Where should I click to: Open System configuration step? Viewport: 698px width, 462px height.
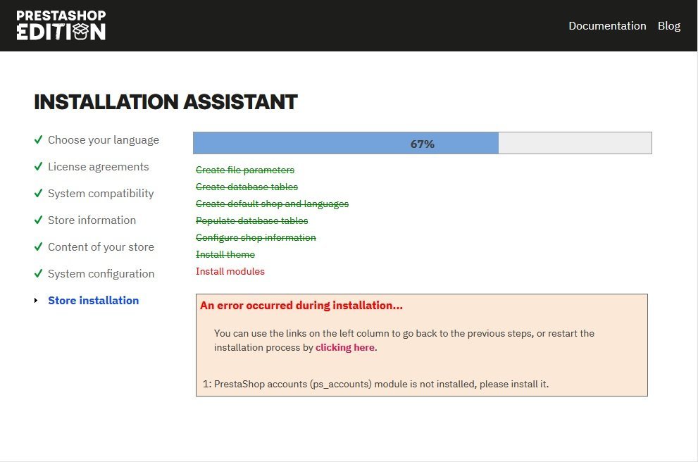(x=101, y=273)
